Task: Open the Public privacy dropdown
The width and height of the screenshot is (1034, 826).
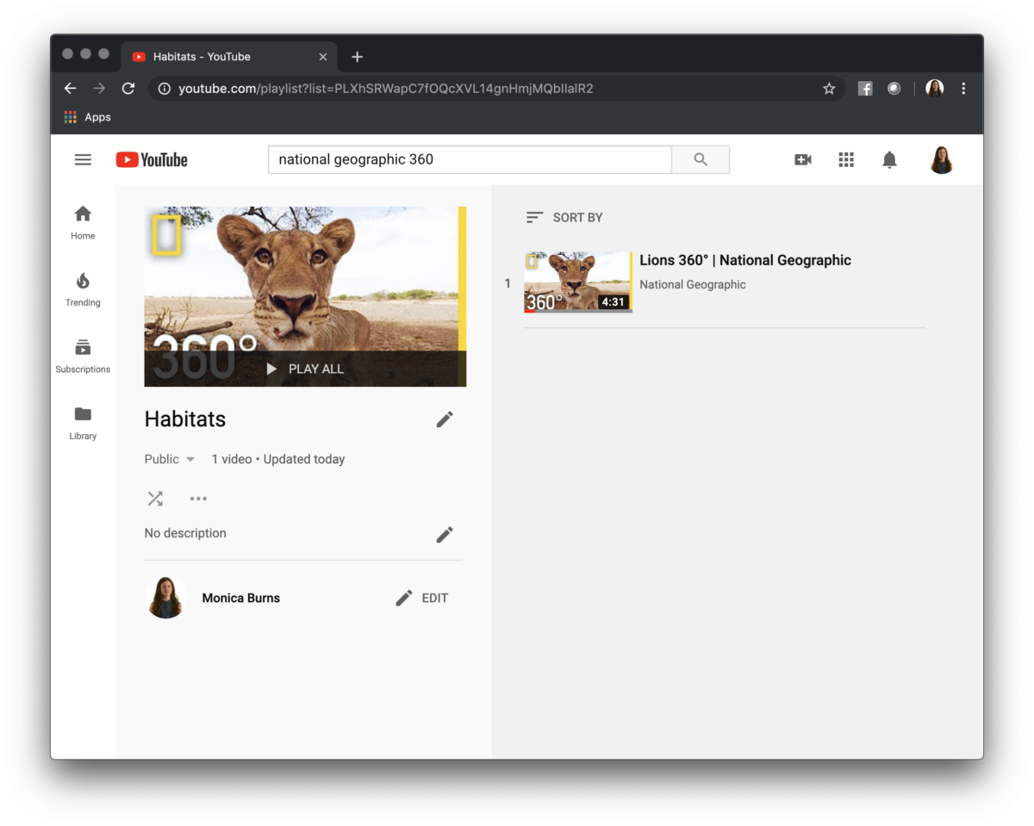Action: (x=169, y=459)
